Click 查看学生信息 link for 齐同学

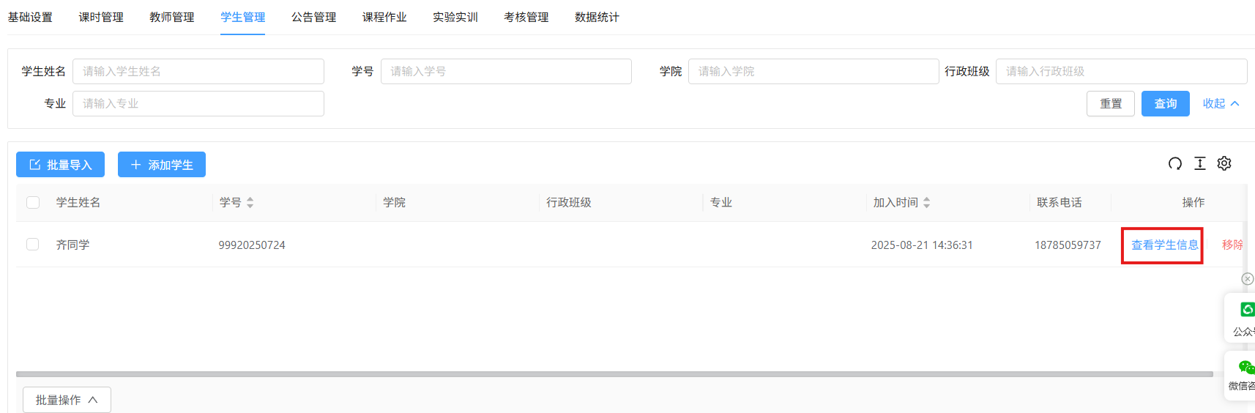[1164, 245]
